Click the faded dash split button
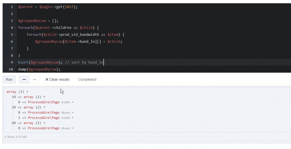Screen dimensions: 291x149 (34, 80)
